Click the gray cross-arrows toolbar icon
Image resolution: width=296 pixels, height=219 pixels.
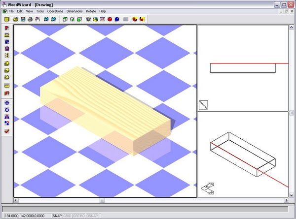[88, 19]
